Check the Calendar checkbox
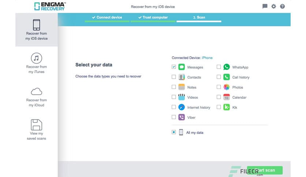Screen dimensions: 306x177 pyautogui.click(x=219, y=97)
